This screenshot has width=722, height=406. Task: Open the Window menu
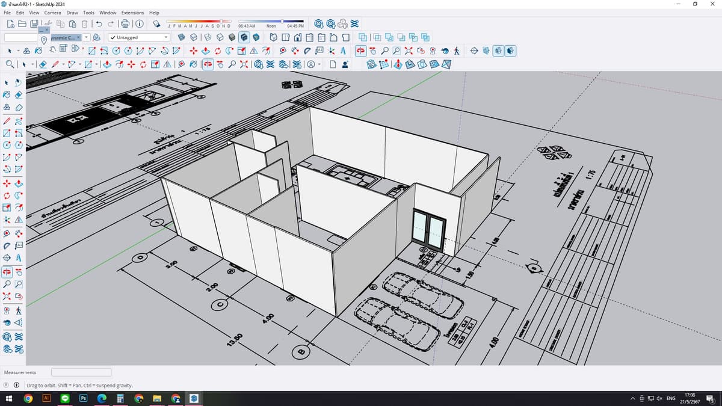108,13
